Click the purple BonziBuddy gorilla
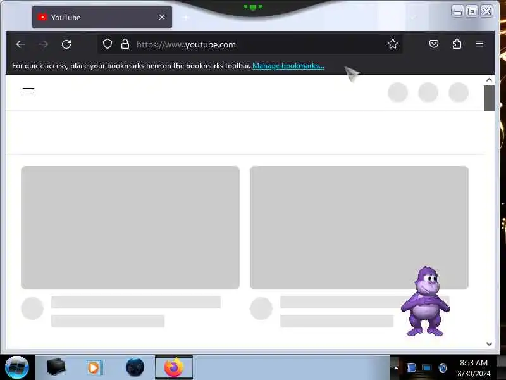Screen dimensions: 506x380 [425, 301]
